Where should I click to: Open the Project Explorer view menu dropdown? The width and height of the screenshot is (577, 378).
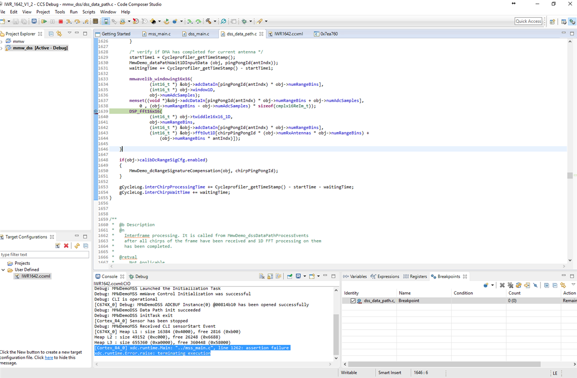[x=69, y=34]
